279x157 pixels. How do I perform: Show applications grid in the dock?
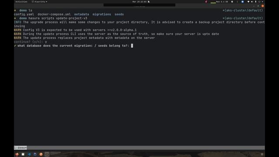(262, 154)
